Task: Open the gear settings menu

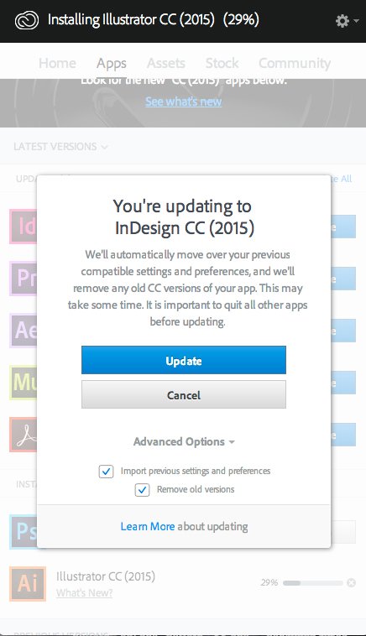Action: (347, 21)
